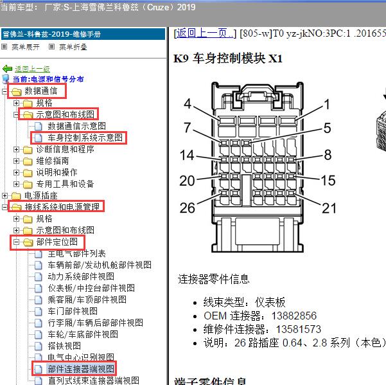Click the 维修指南 folder icon
386x385 pixels.
coord(28,161)
